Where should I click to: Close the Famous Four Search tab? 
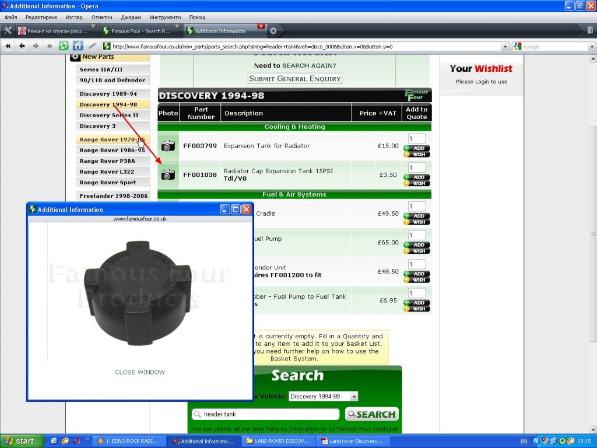click(x=177, y=26)
